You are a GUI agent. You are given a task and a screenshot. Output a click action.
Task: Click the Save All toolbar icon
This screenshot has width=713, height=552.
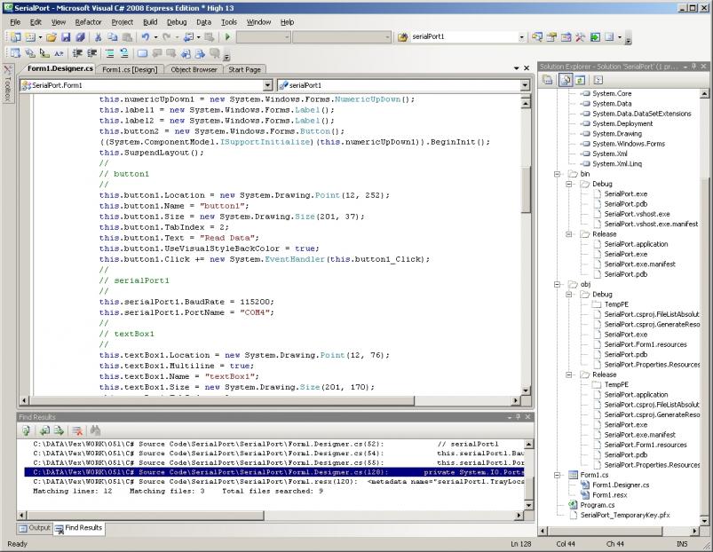80,37
